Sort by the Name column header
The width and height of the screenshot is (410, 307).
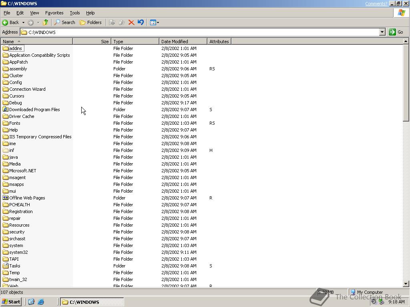[x=36, y=42]
